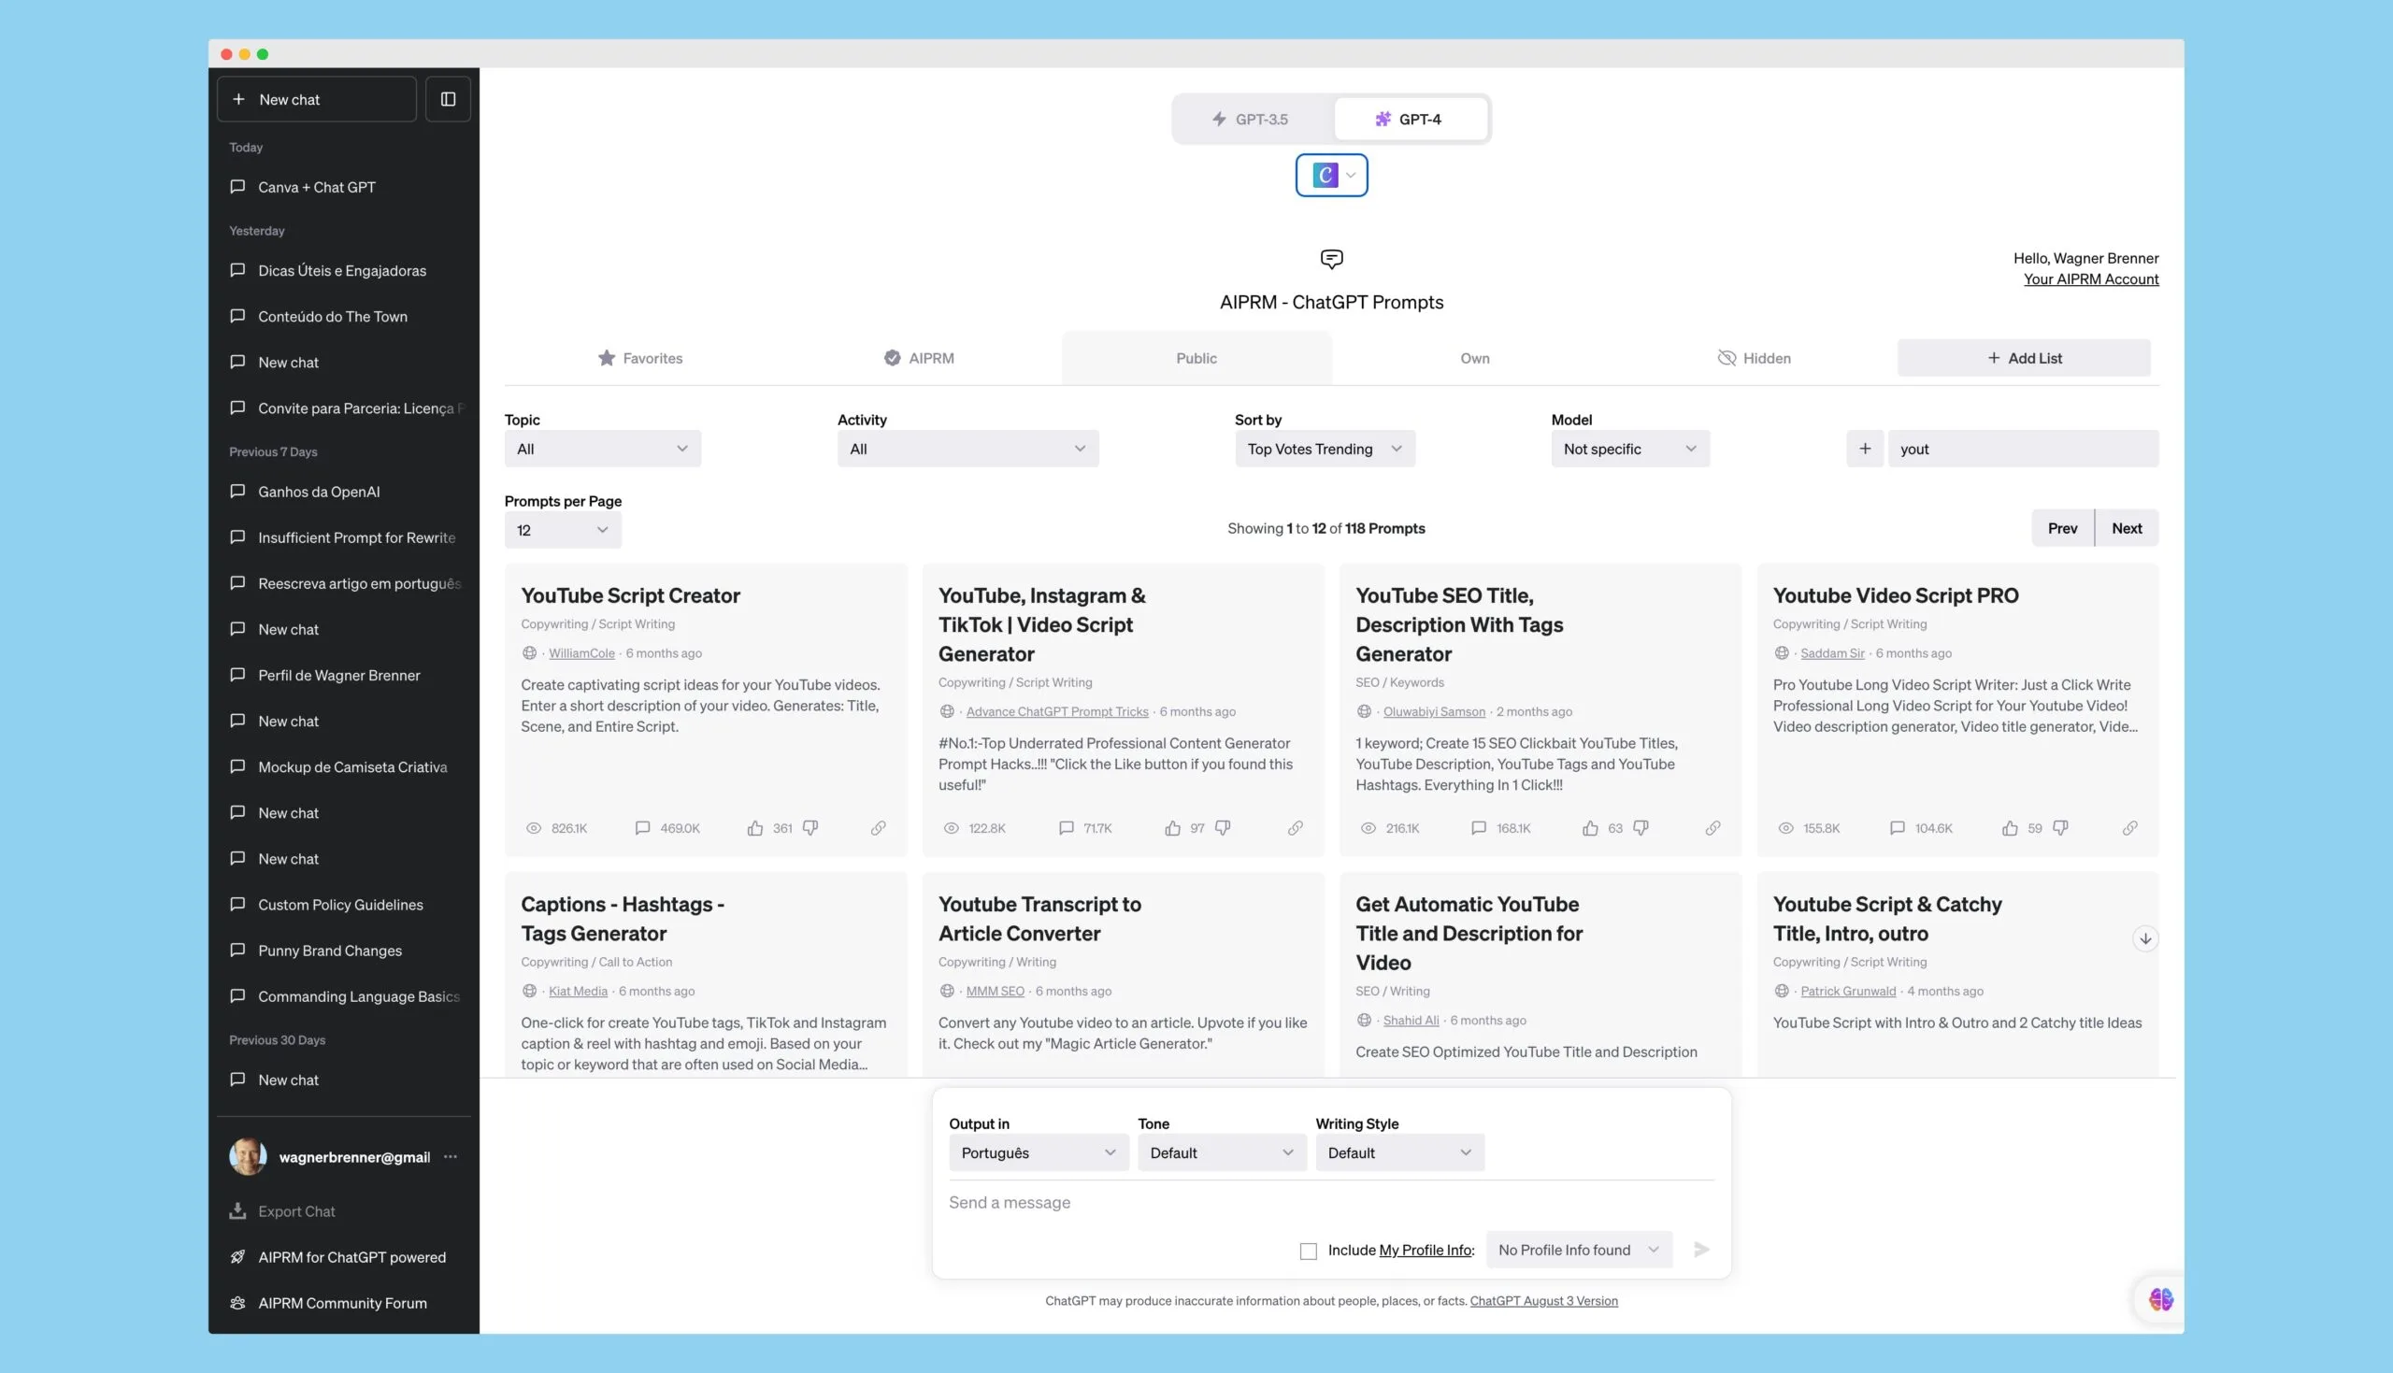Screen dimensions: 2393x1373
Task: Click views eye icon on YouTube Script Creator
Action: coord(534,828)
